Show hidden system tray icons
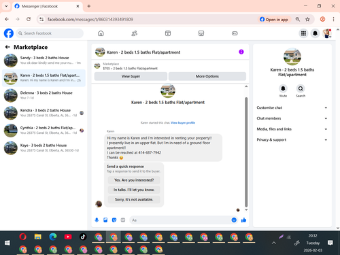The height and width of the screenshot is (255, 340). (274, 243)
